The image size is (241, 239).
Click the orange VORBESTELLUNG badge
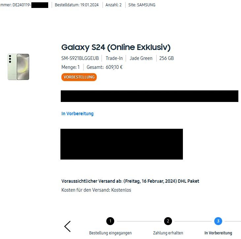[79, 77]
